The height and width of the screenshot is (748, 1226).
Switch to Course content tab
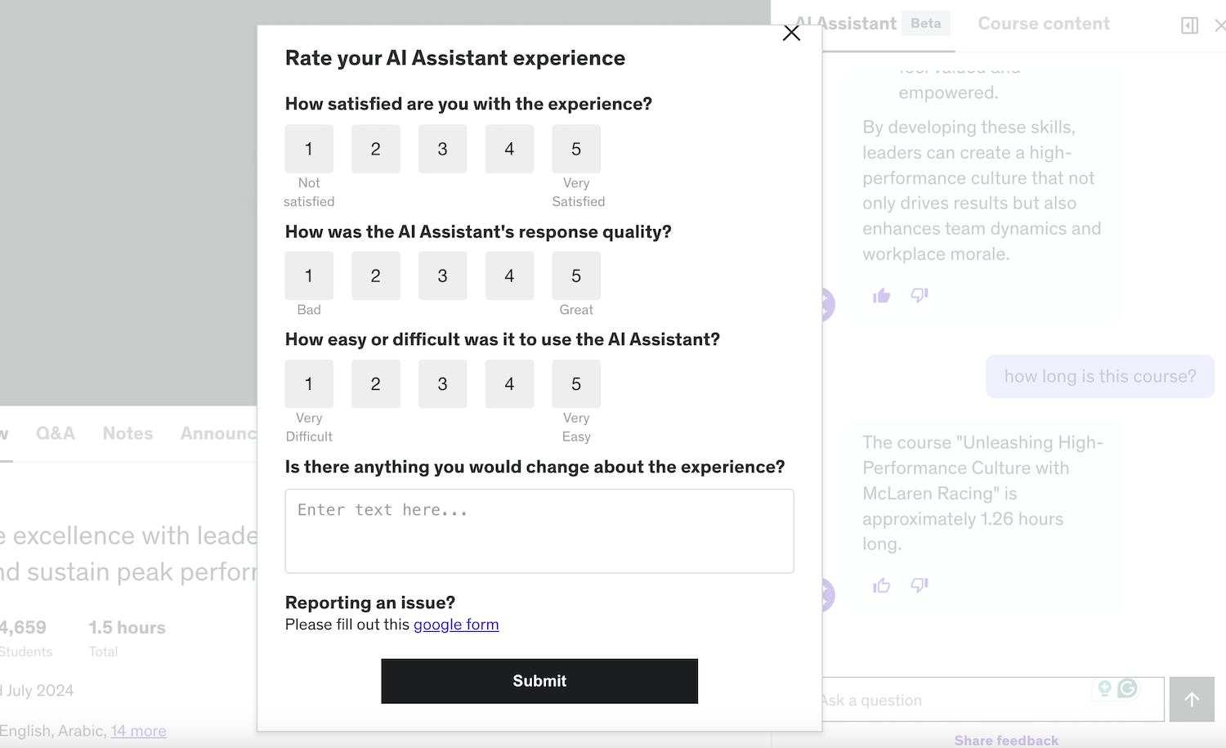(x=1043, y=24)
